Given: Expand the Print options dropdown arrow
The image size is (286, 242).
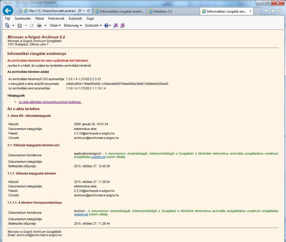Looking at the screenshot, I should 45,25.
